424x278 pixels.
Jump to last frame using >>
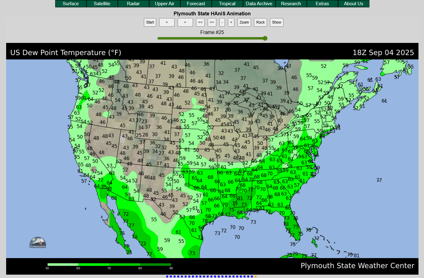[x=212, y=22]
